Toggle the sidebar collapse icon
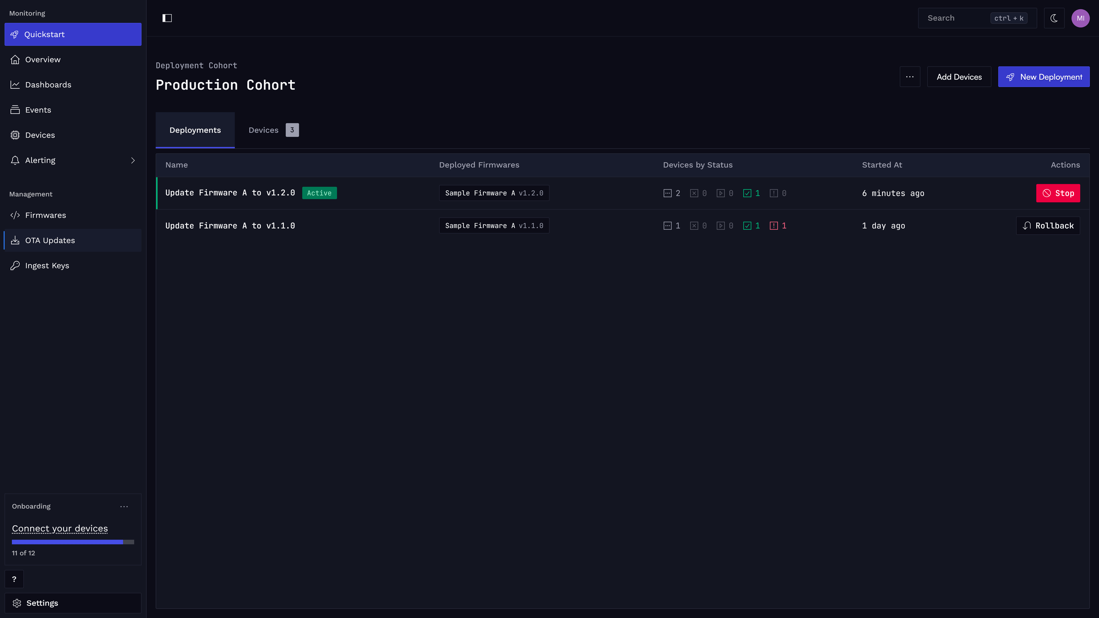1099x618 pixels. point(167,18)
